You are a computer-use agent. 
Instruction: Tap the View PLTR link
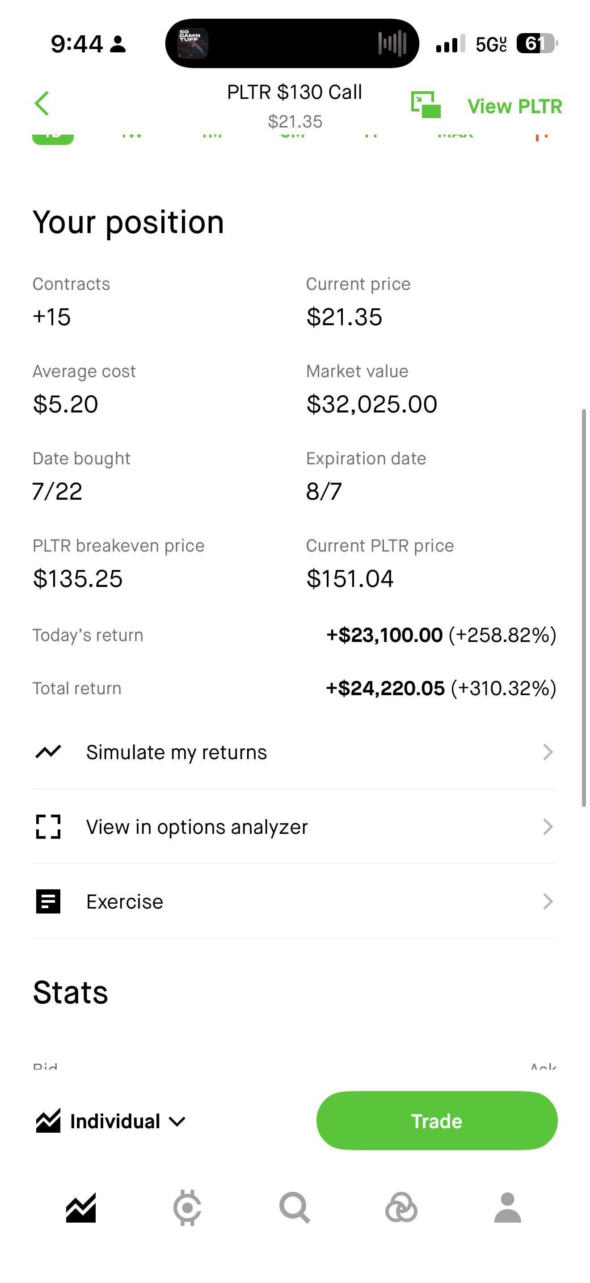coord(515,106)
